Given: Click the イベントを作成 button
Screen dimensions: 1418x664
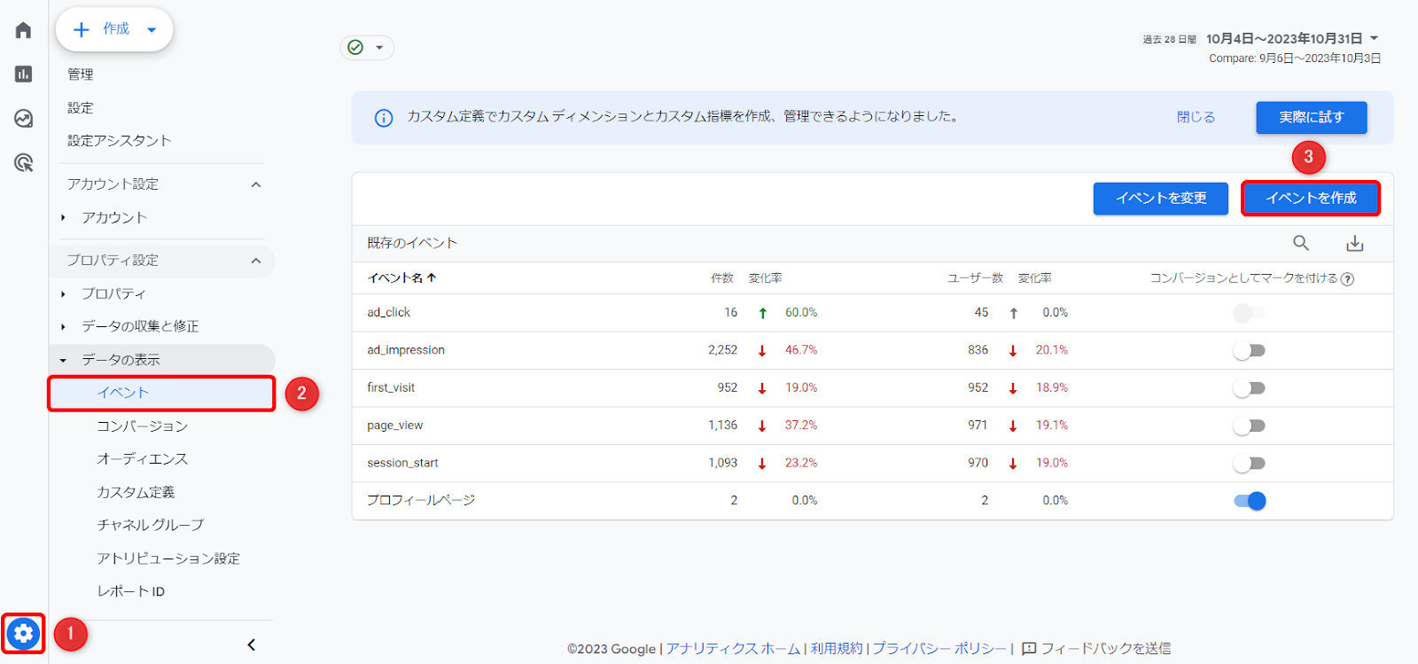Looking at the screenshot, I should (1311, 199).
